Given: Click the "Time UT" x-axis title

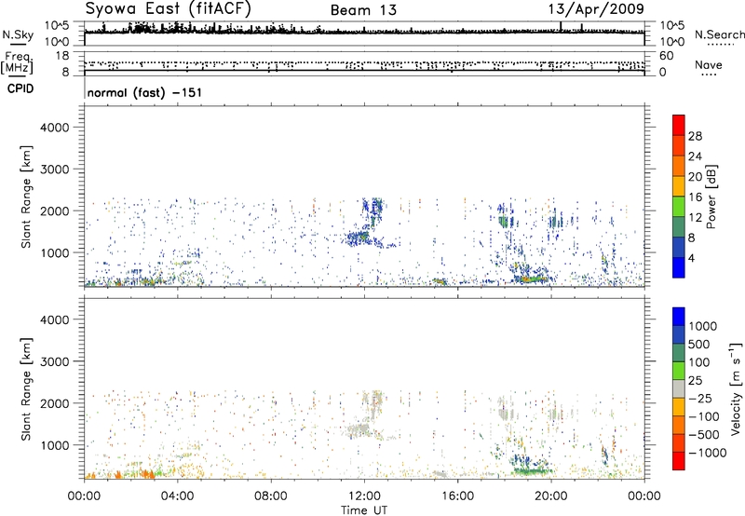Looking at the screenshot, I should (x=364, y=510).
